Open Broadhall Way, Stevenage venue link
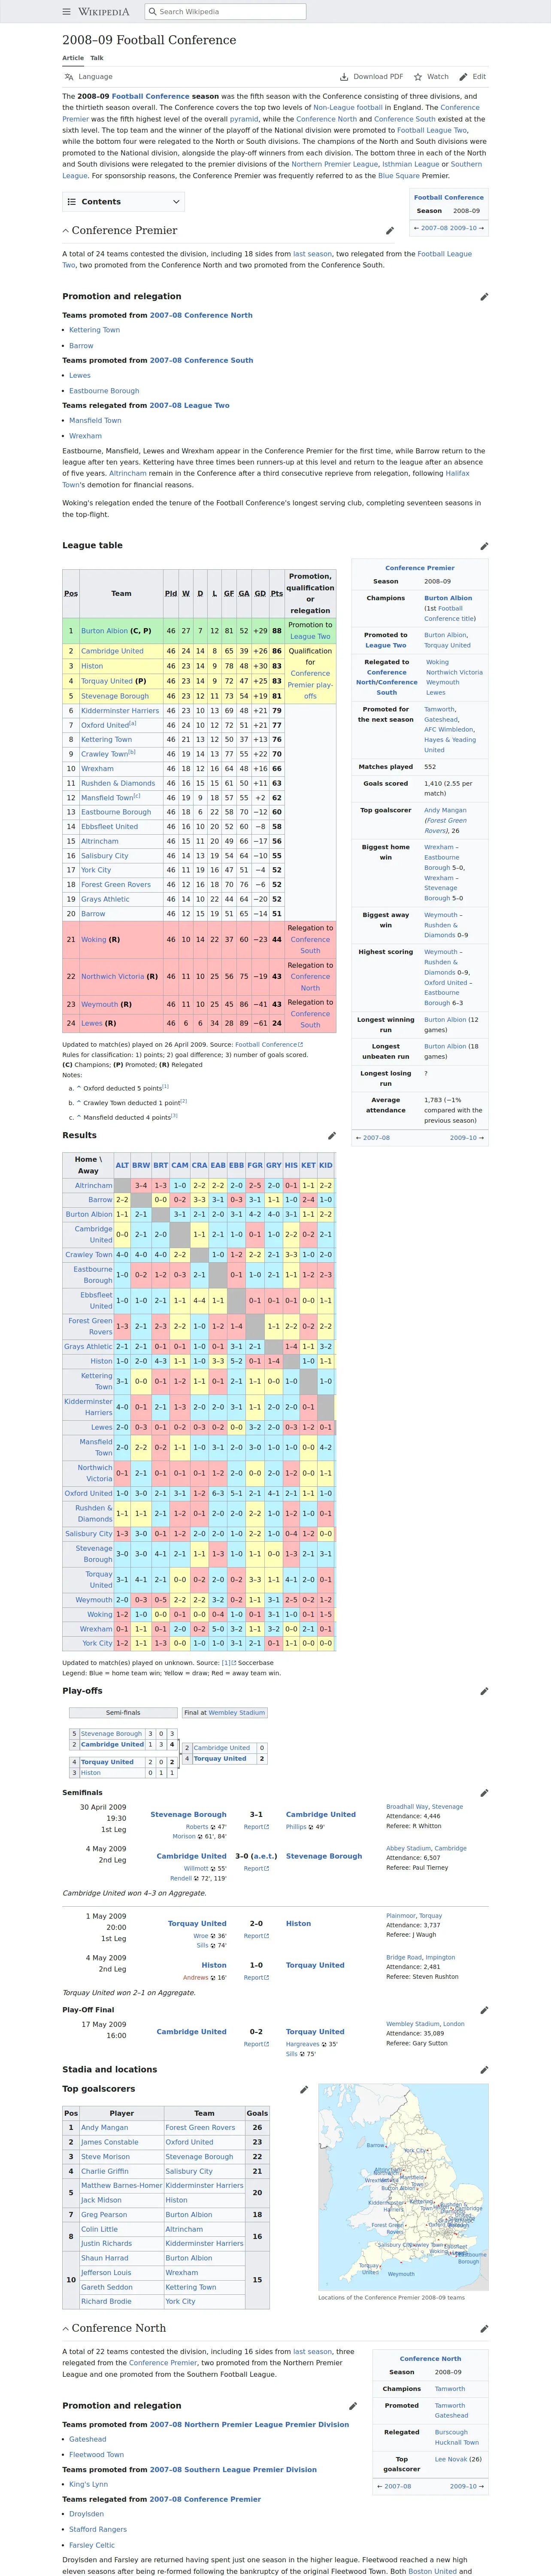Image resolution: width=551 pixels, height=2576 pixels. point(424,1807)
